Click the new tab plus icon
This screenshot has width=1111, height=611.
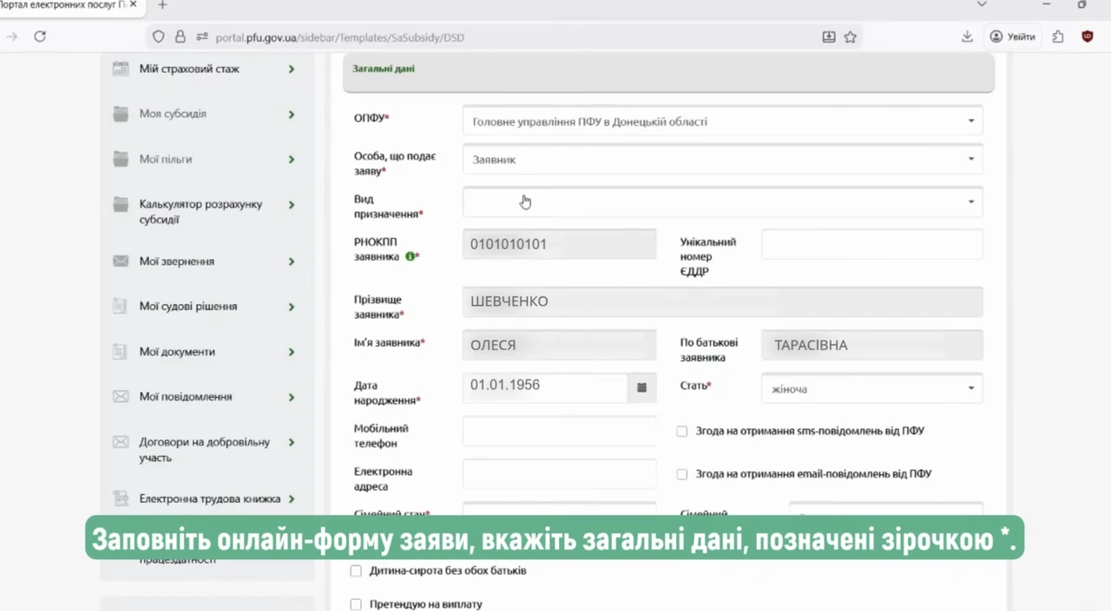point(161,5)
